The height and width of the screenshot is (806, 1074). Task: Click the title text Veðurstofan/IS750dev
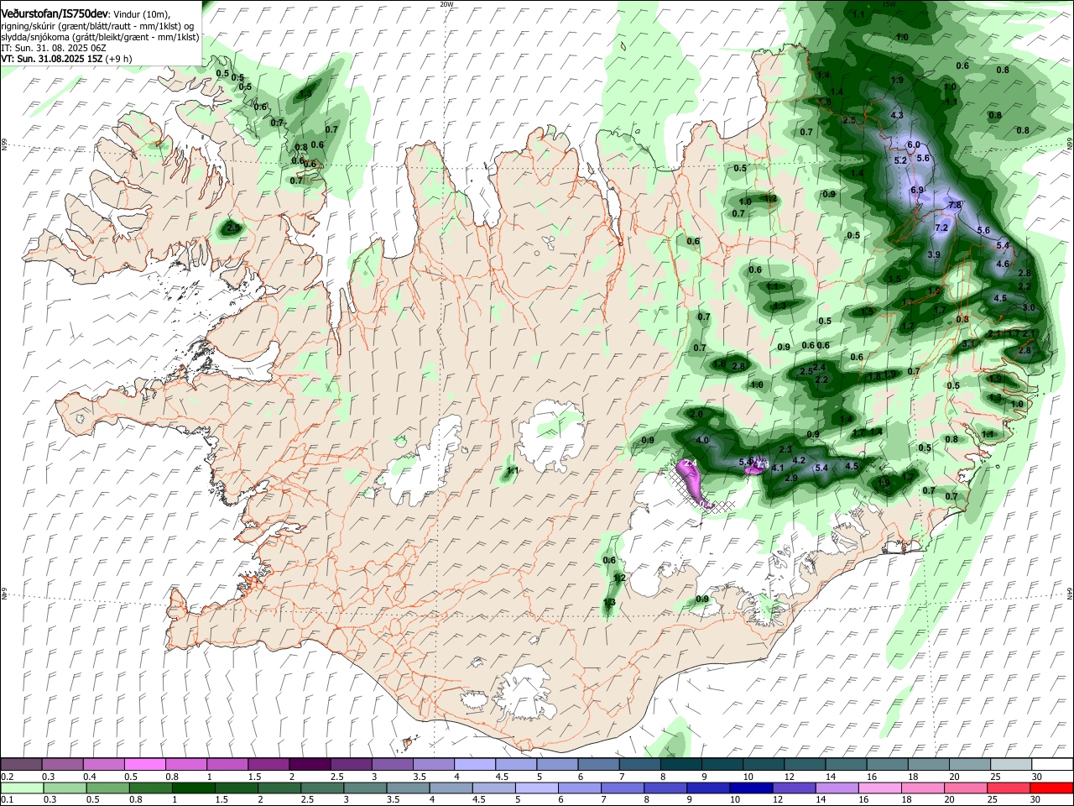55,13
